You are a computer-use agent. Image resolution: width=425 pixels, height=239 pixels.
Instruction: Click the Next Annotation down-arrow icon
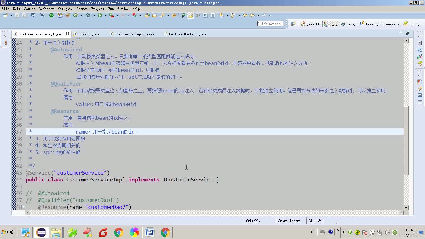point(221,15)
